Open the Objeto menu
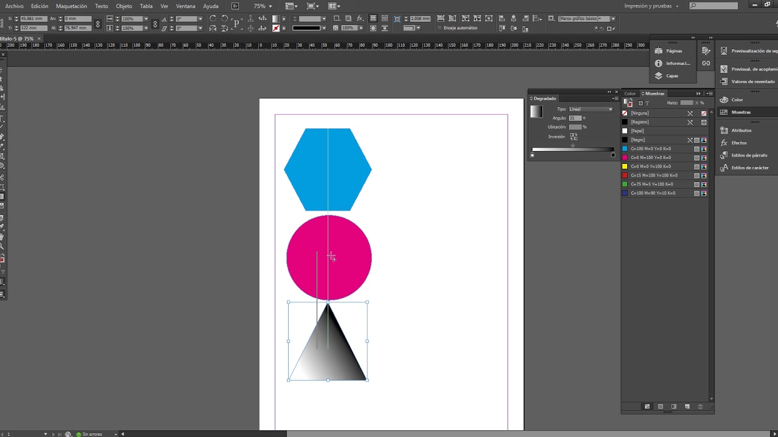 click(124, 6)
